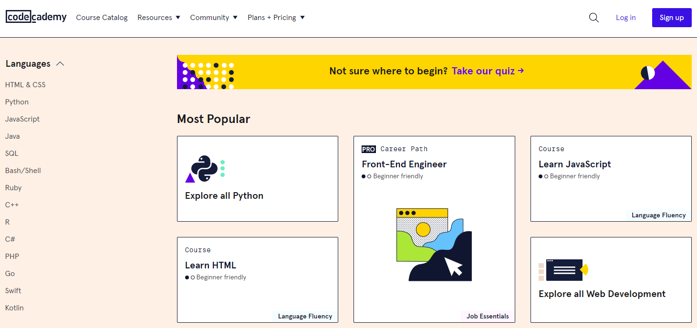Viewport: 697px width, 328px height.
Task: Click the Front-End Engineer illustration
Action: tap(434, 245)
